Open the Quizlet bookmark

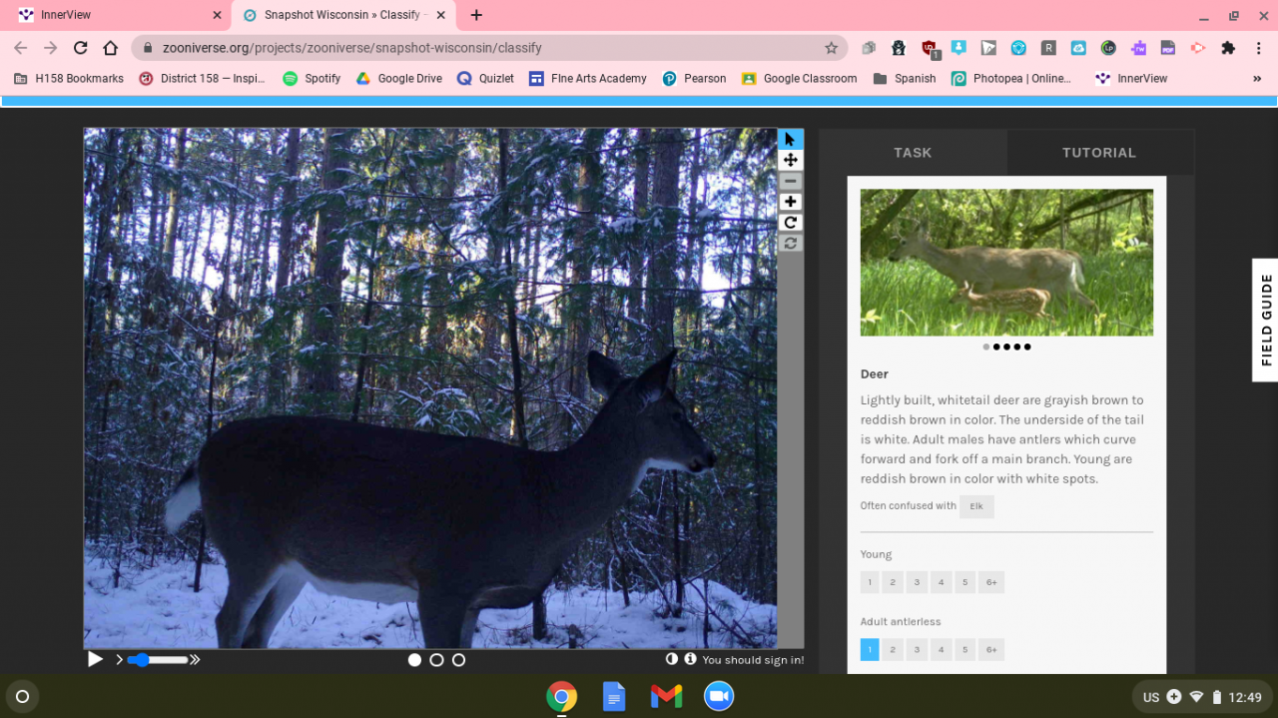[x=486, y=78]
